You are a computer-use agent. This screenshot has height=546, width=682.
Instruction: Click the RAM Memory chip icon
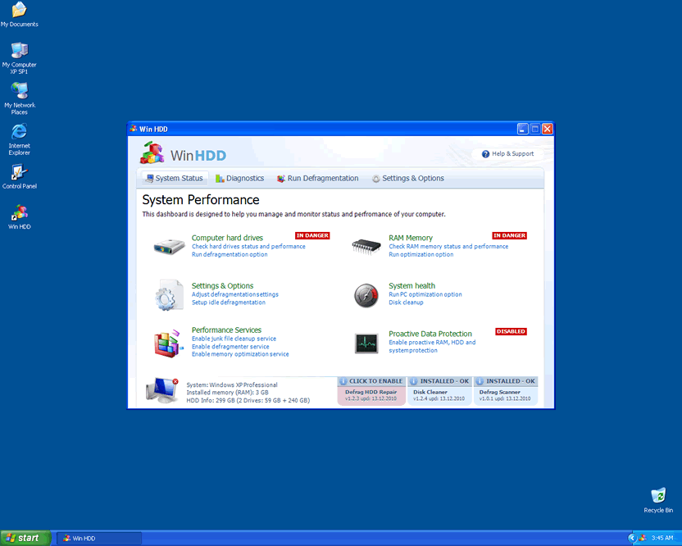(x=366, y=246)
